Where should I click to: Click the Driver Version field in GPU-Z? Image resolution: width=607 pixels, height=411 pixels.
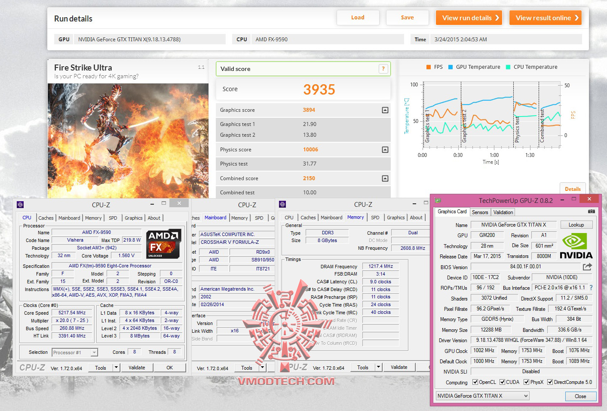(x=531, y=340)
